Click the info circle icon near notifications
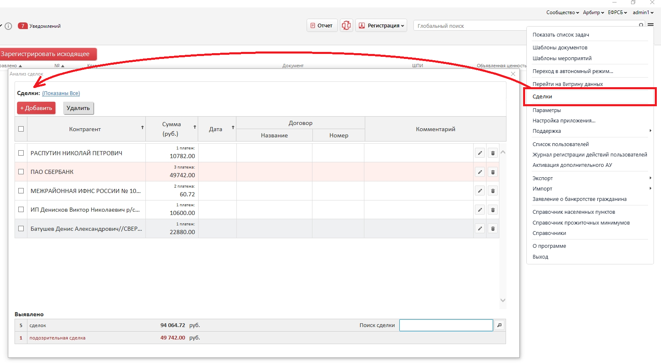Viewport: 661px width, 364px height. point(8,26)
